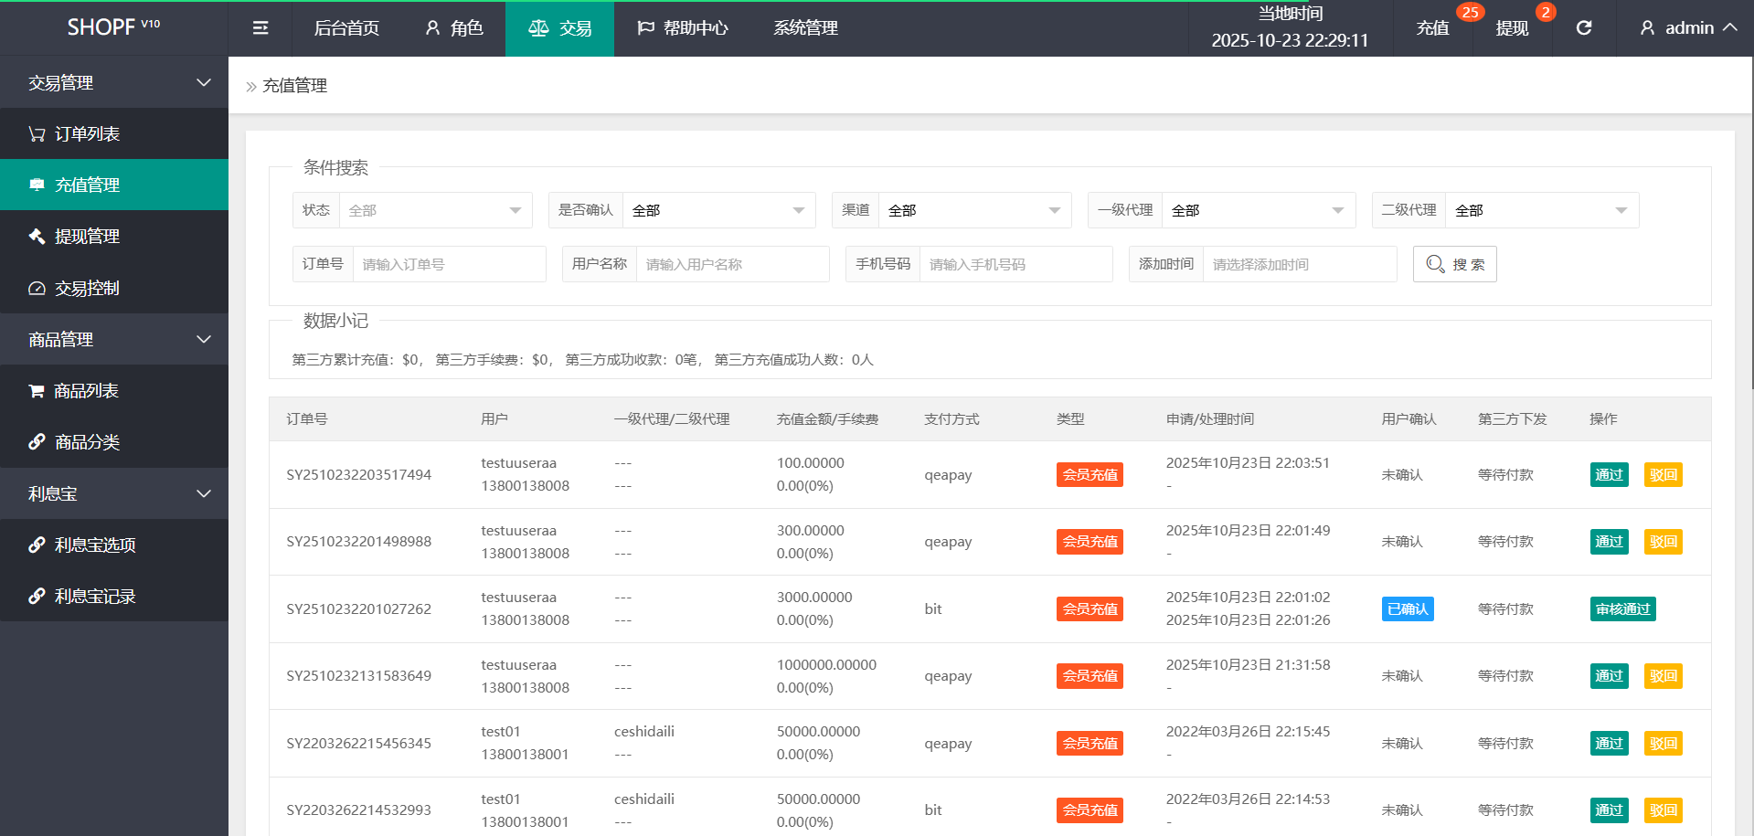Open 提现管理 in the sidebar
This screenshot has height=836, width=1754.
point(87,237)
